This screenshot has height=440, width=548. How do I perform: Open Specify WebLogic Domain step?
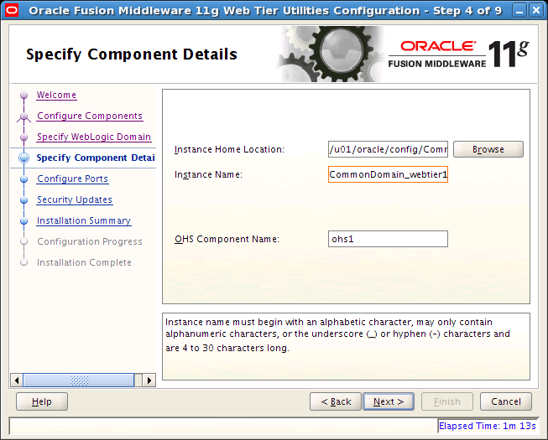94,137
